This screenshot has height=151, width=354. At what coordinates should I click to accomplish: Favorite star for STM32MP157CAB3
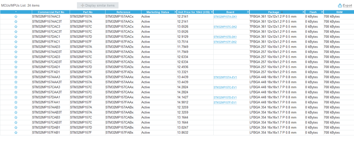[x=16, y=118]
